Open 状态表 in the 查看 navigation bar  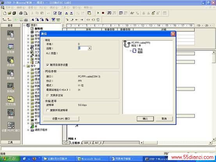pos(11,61)
